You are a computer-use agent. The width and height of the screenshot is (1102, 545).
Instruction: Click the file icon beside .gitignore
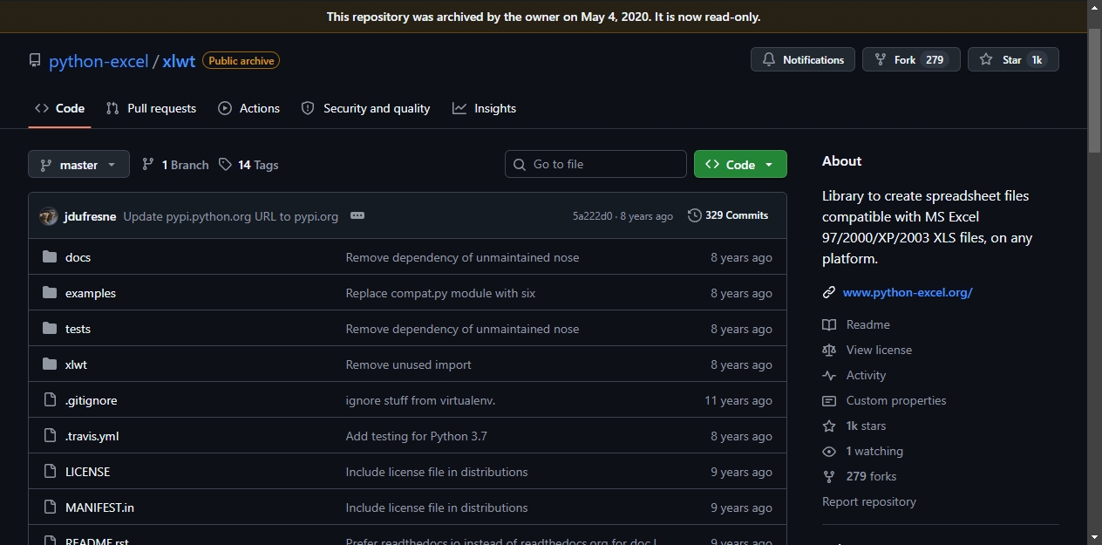pos(50,400)
